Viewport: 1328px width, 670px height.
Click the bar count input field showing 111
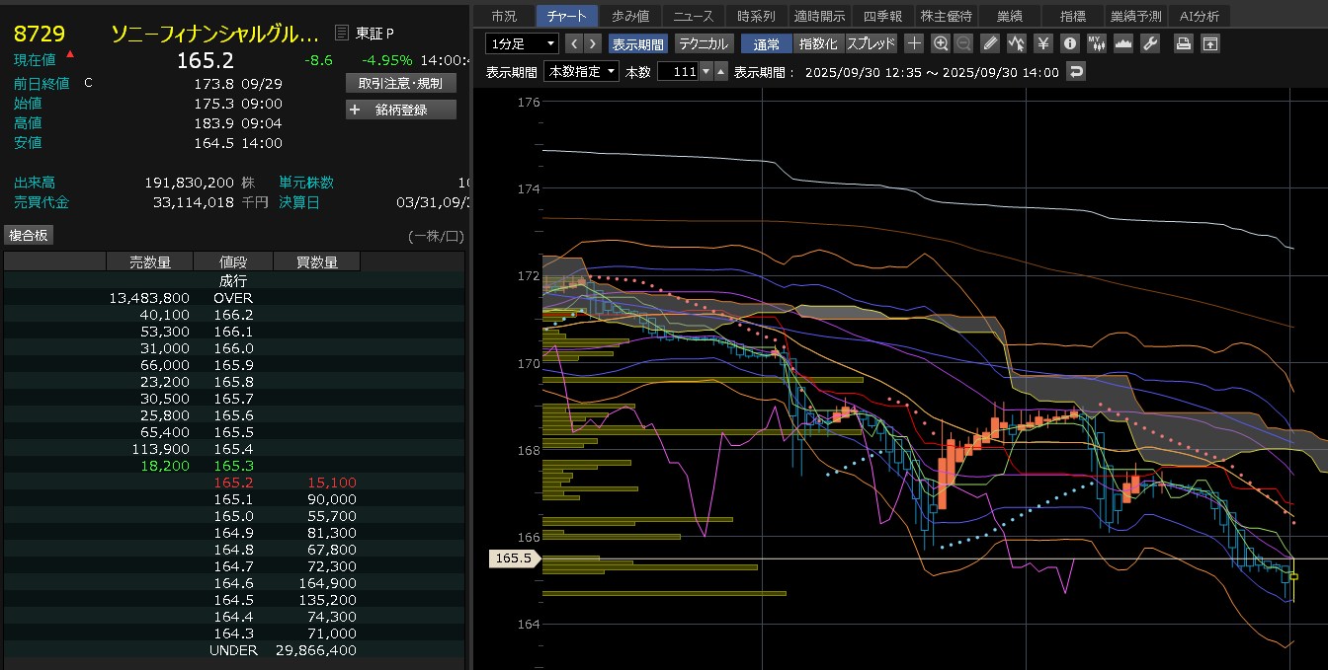[678, 71]
